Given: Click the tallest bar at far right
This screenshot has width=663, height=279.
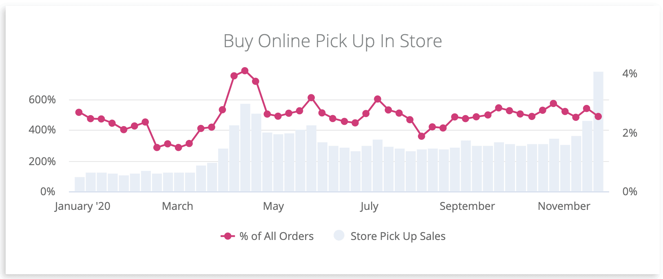Looking at the screenshot, I should (x=598, y=132).
